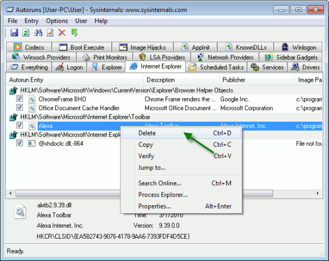Toggle the Alexa entry checkbox
This screenshot has width=329, height=261.
(x=19, y=125)
